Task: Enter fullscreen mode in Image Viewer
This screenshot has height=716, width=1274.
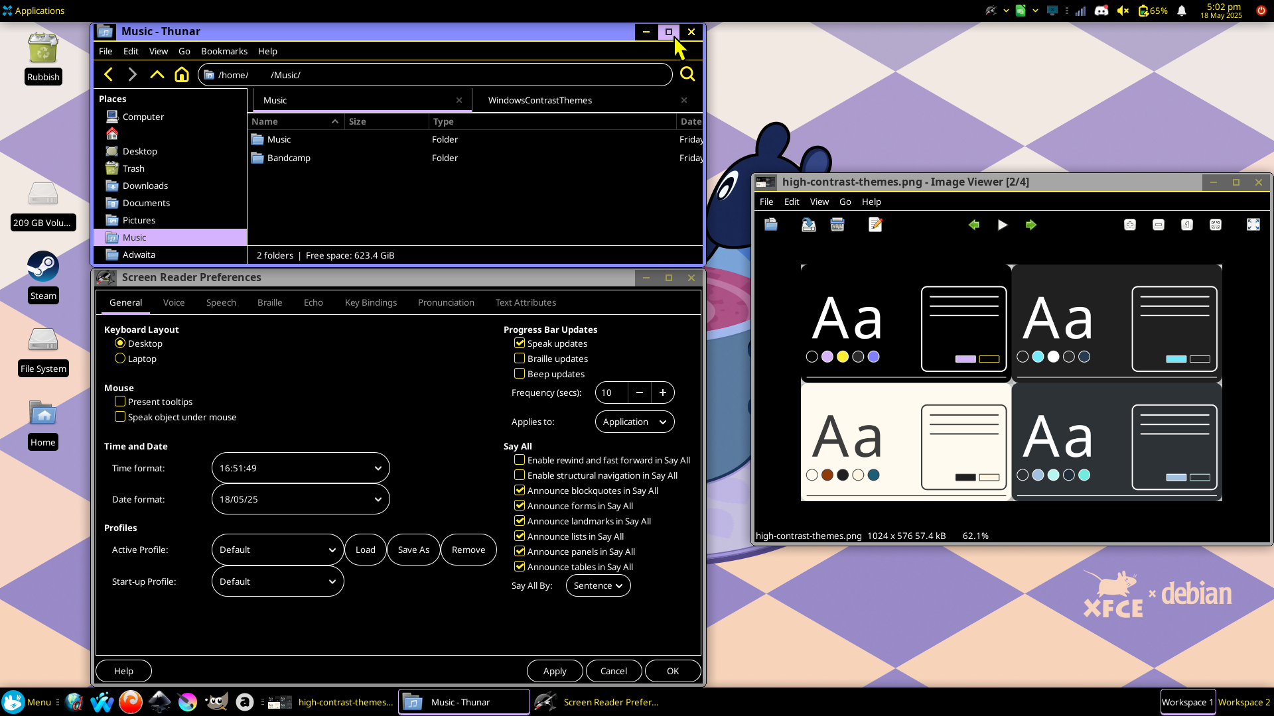Action: (x=1253, y=225)
